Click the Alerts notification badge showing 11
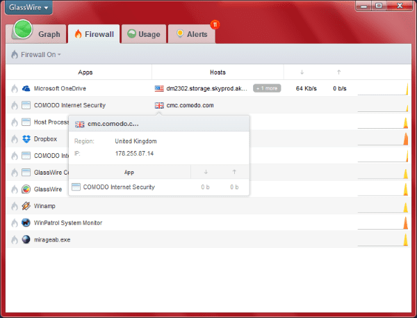 coord(215,25)
